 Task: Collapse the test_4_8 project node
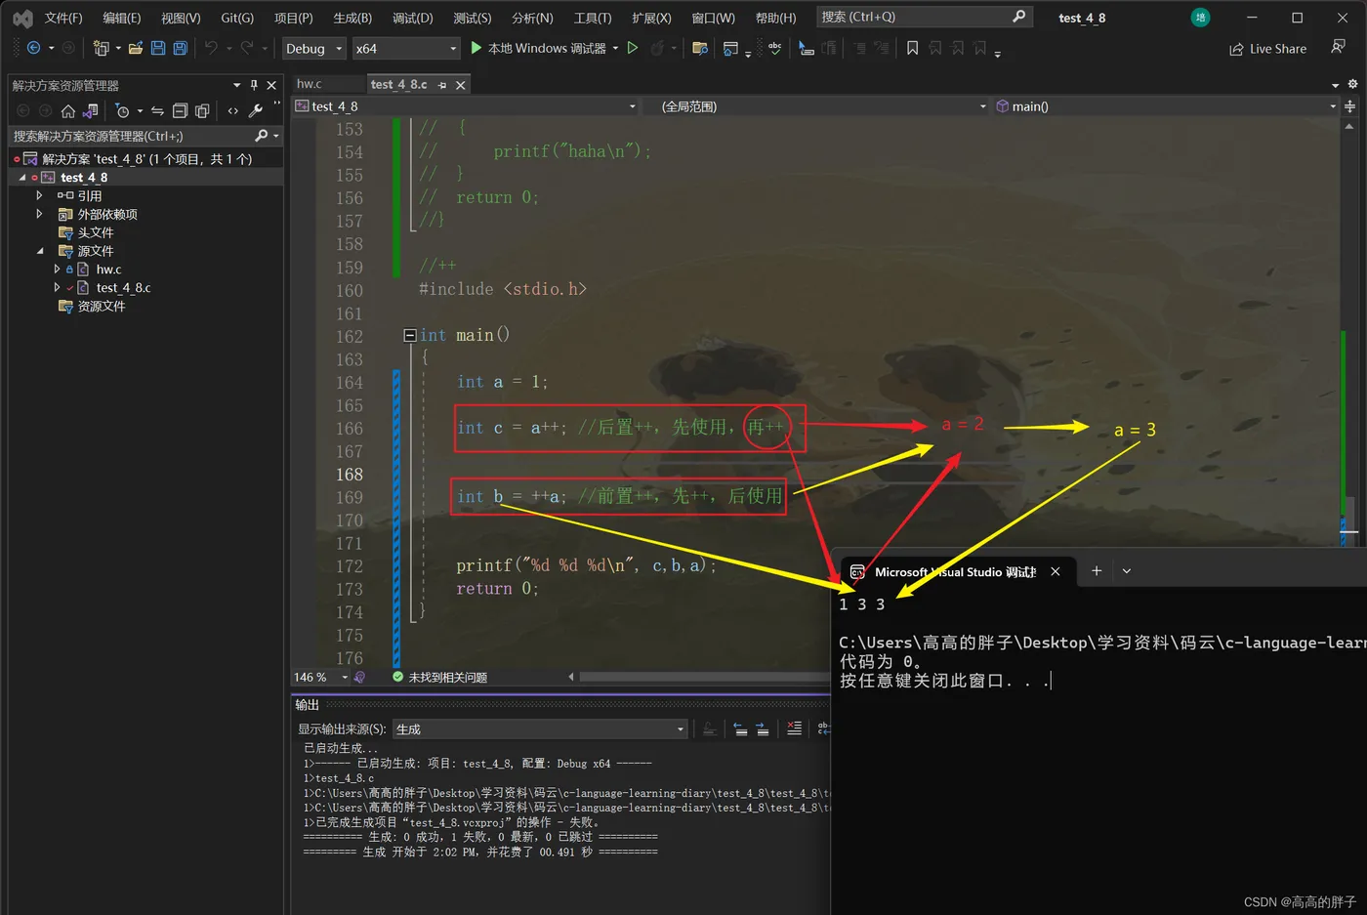pos(22,178)
